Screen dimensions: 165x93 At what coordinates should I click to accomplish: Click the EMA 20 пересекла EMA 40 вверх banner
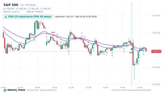(x=28, y=17)
